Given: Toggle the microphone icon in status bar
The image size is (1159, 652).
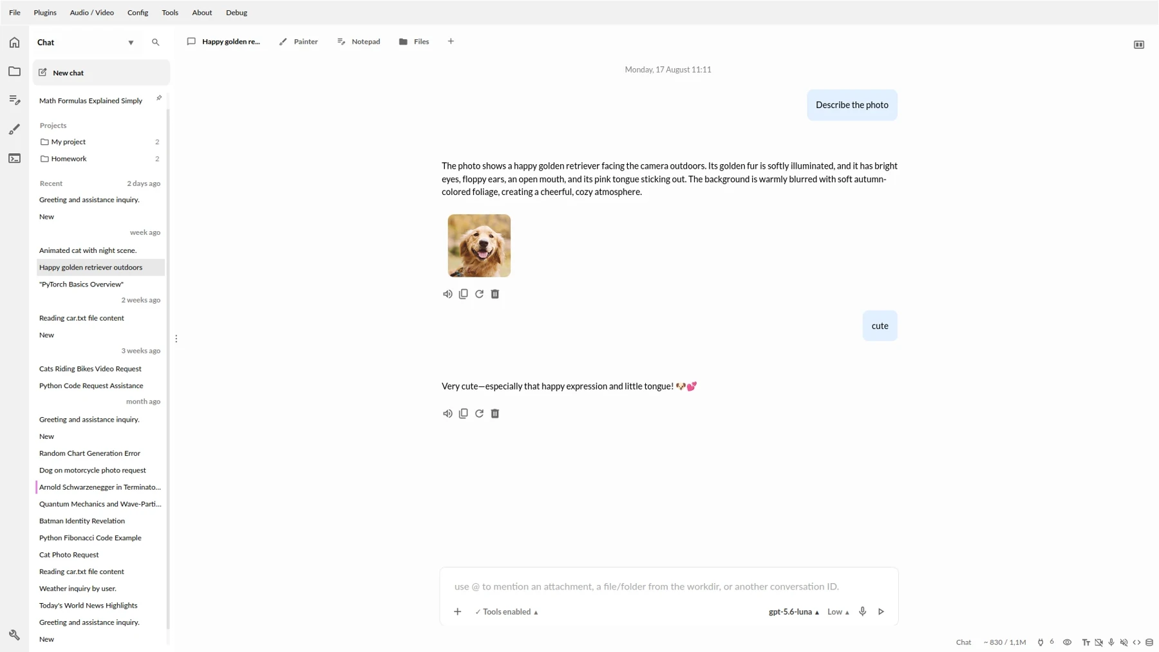Looking at the screenshot, I should [1111, 642].
